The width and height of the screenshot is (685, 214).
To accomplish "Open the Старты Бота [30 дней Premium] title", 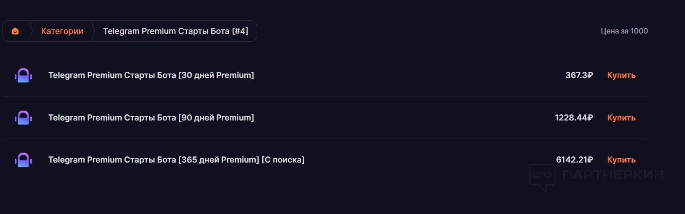I will (x=151, y=75).
